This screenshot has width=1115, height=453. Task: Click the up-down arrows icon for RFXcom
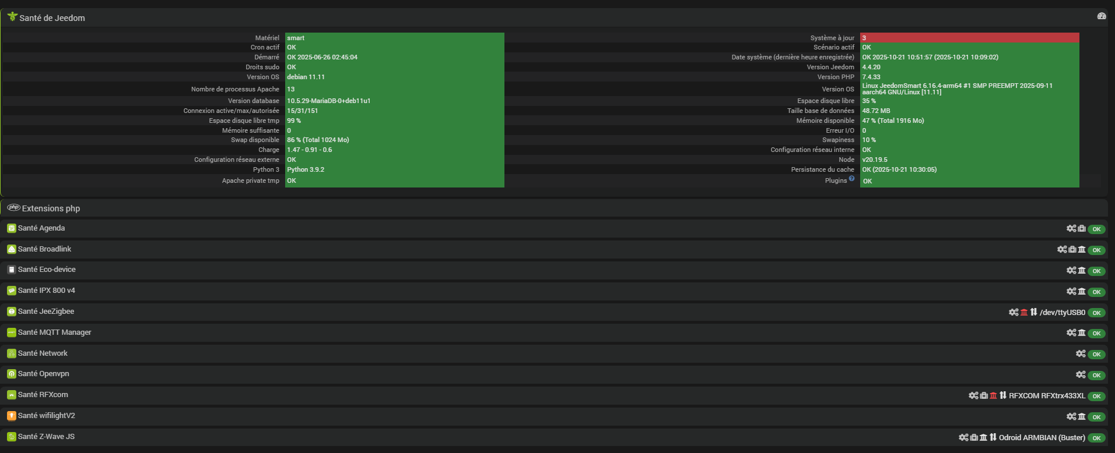[x=1003, y=395]
